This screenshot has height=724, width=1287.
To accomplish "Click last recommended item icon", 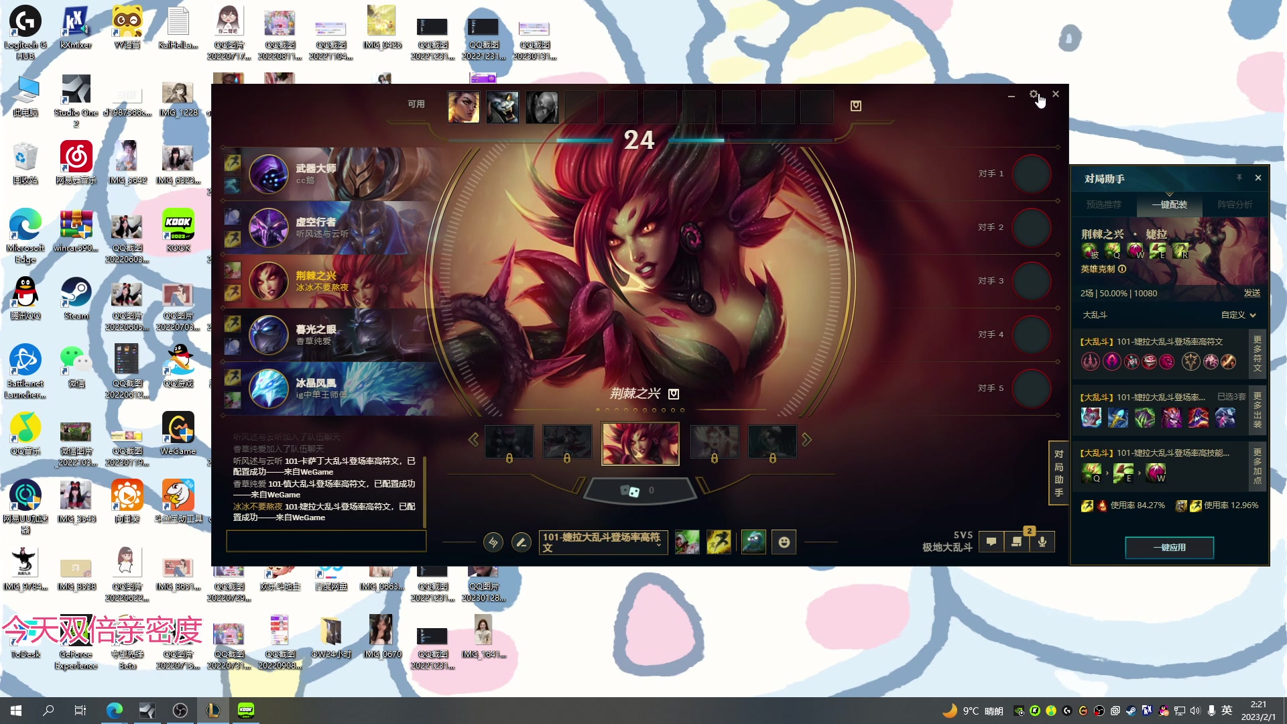I will click(1225, 418).
